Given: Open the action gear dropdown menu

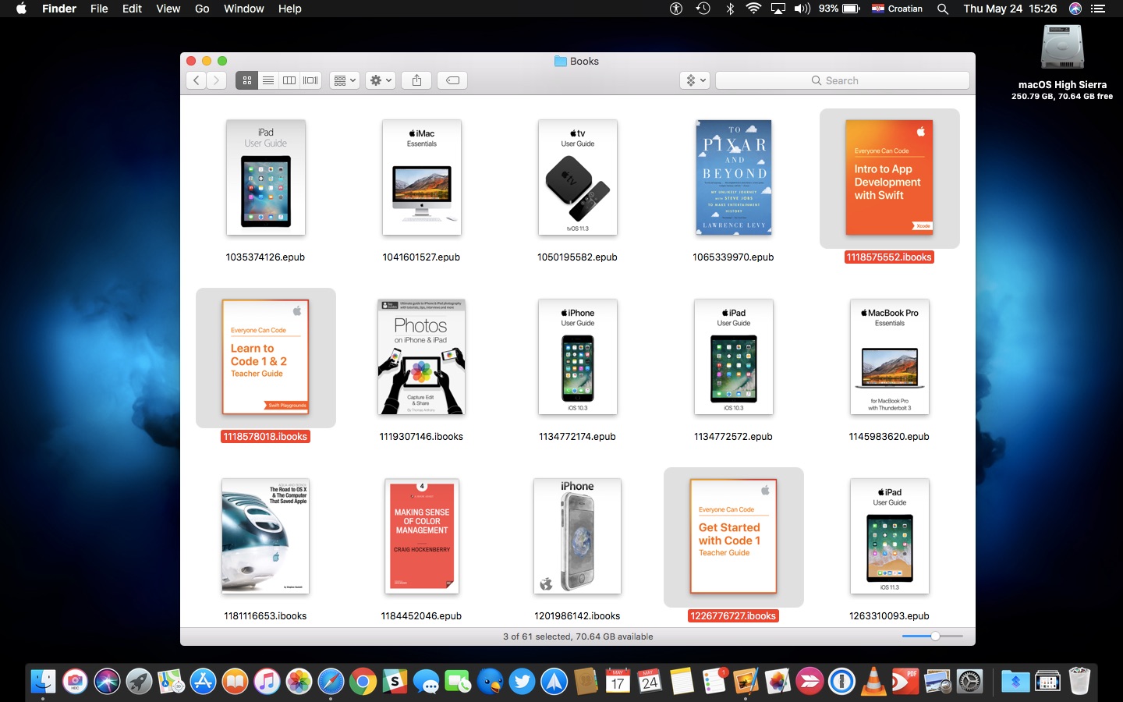Looking at the screenshot, I should click(380, 80).
